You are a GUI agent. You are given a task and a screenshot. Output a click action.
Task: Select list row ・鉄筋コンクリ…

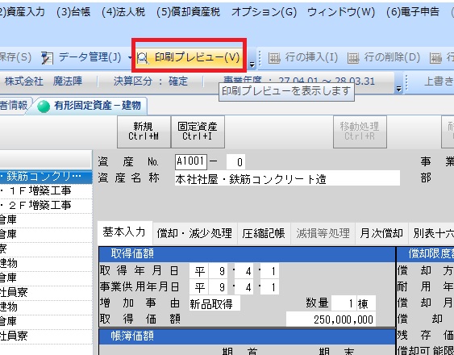click(46, 177)
